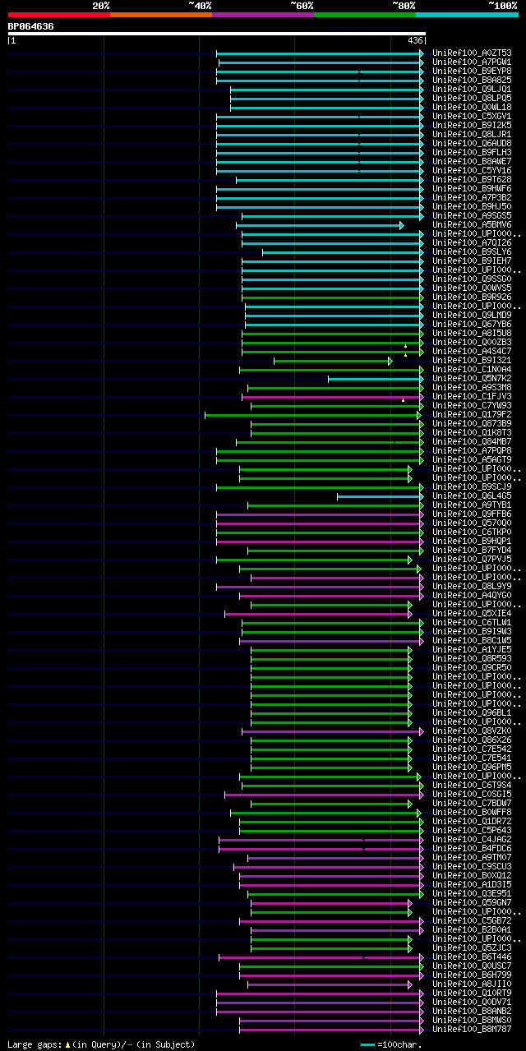Select the UniRef100_C7YW93 label

coord(472,406)
